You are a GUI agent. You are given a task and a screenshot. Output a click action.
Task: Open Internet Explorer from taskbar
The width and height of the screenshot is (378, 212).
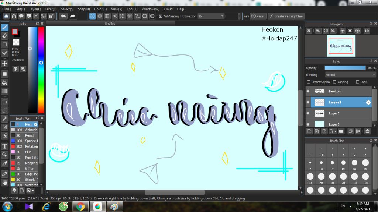[x=46, y=206]
